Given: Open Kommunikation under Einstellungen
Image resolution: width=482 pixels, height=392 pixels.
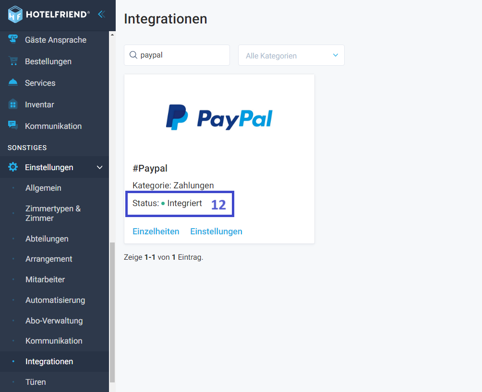Looking at the screenshot, I should (54, 341).
